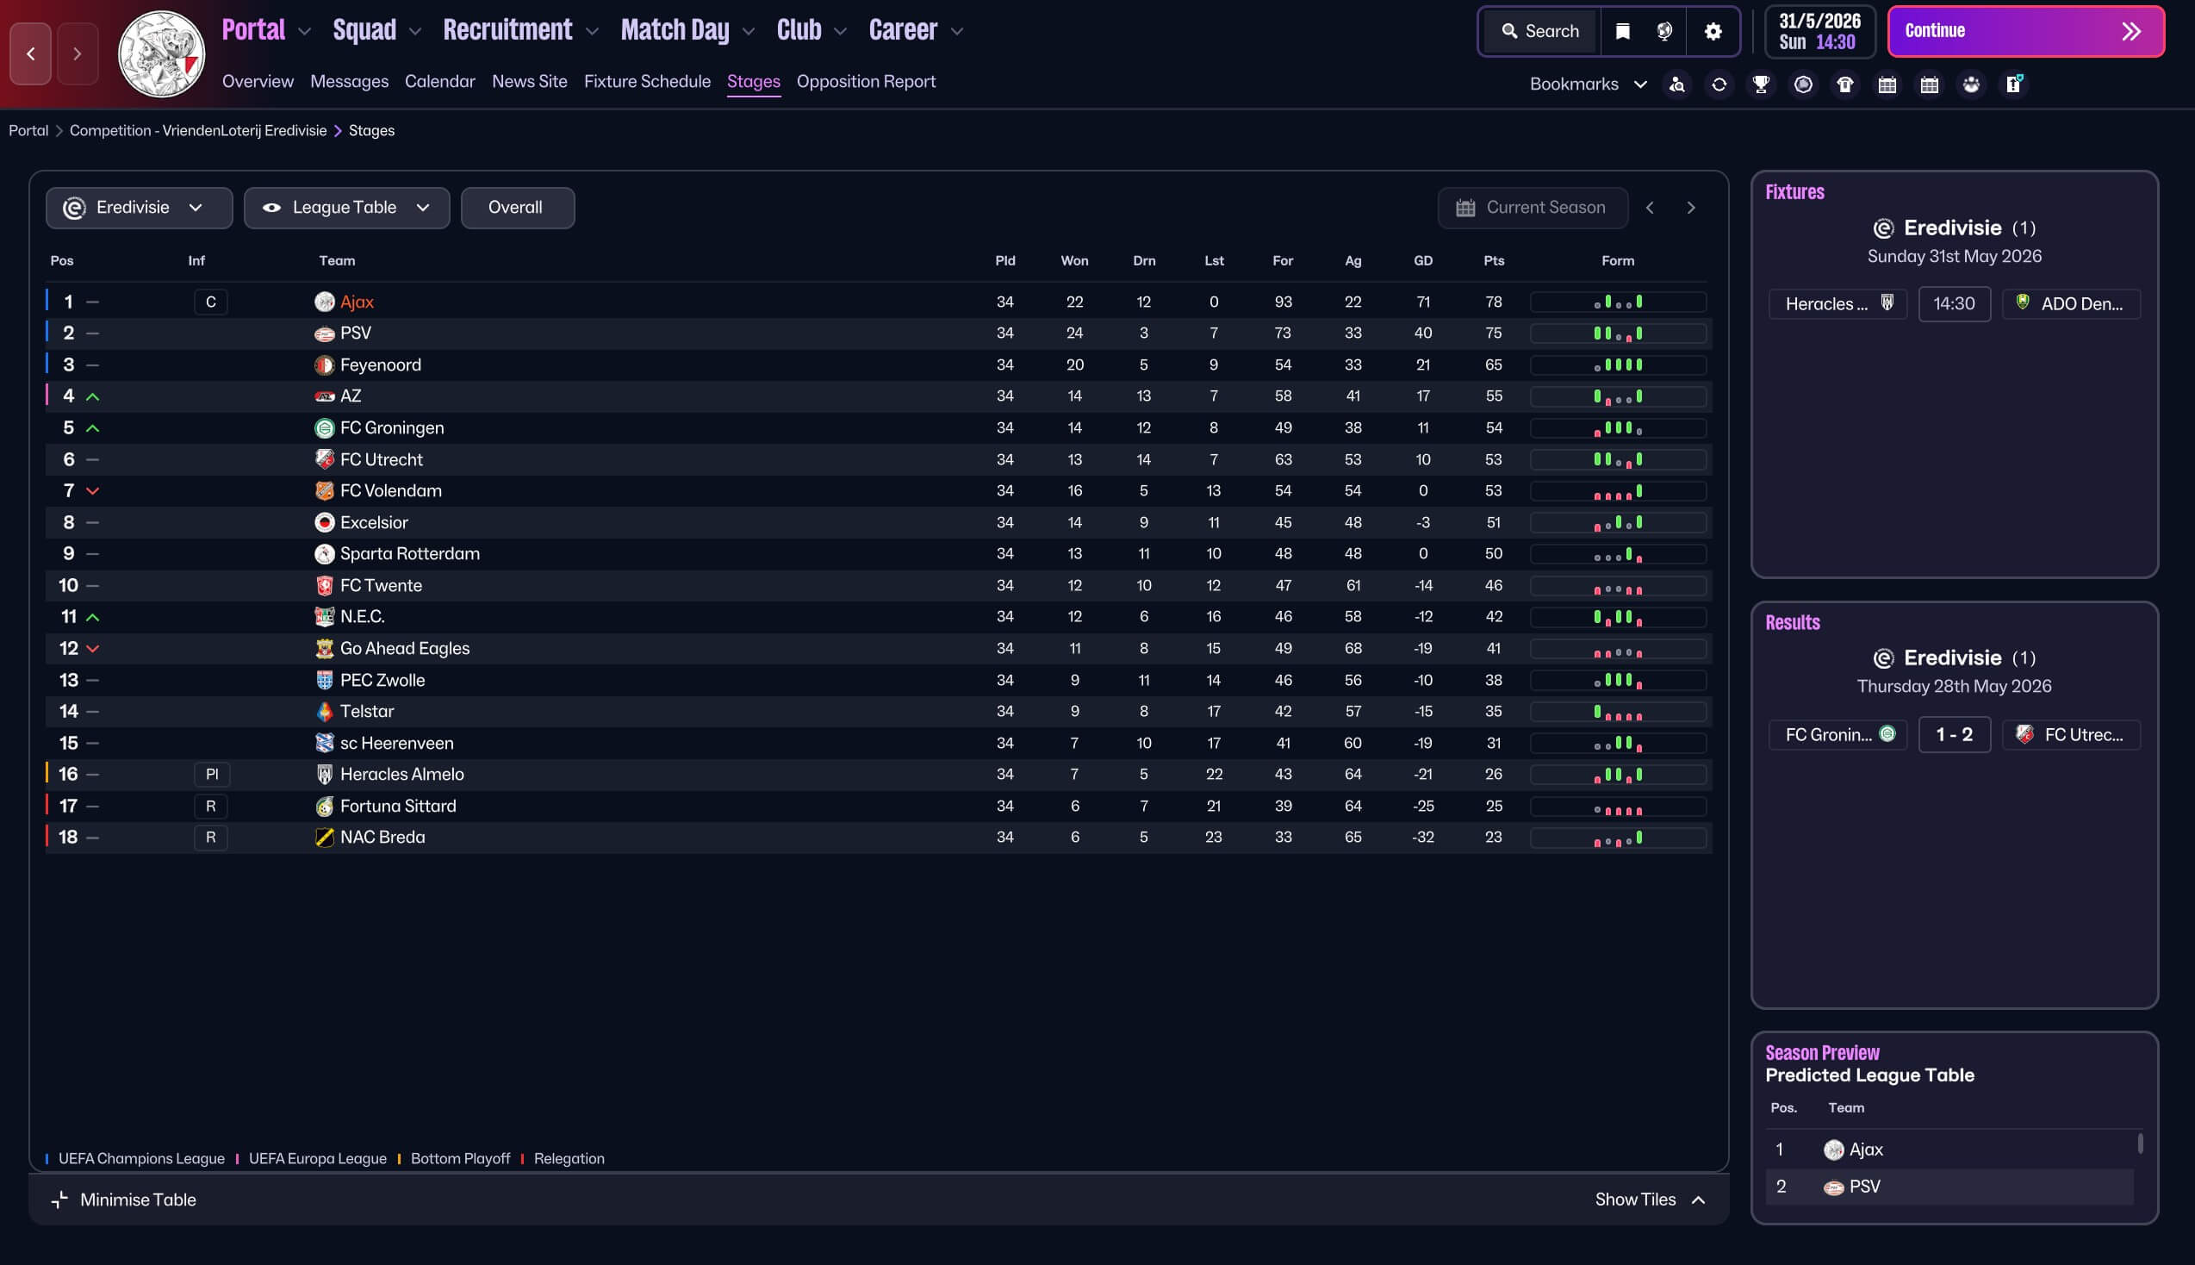This screenshot has height=1265, width=2195.
Task: Click the Ajax club badge logo
Action: coord(161,54)
